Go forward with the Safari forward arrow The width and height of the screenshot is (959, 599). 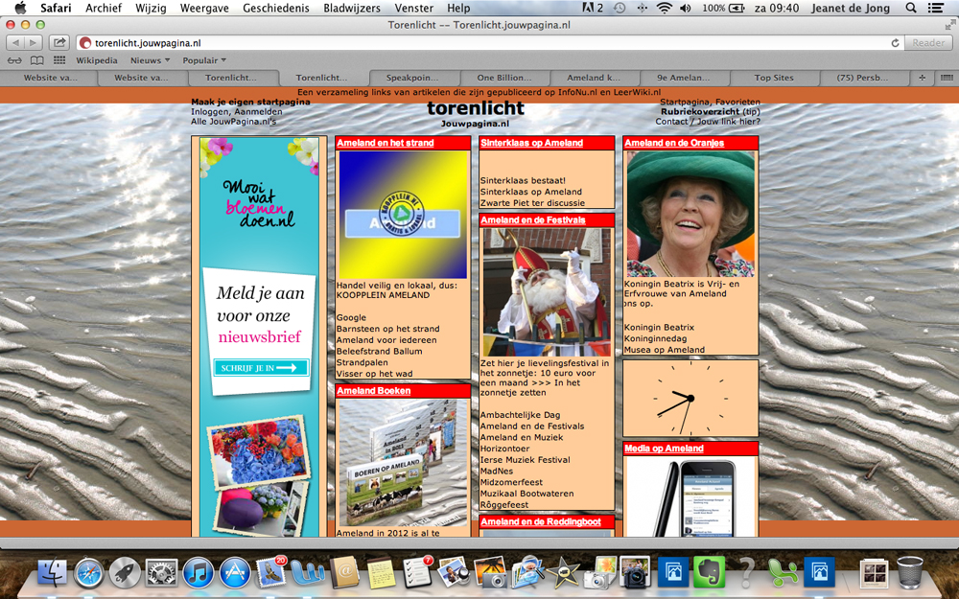pos(34,43)
